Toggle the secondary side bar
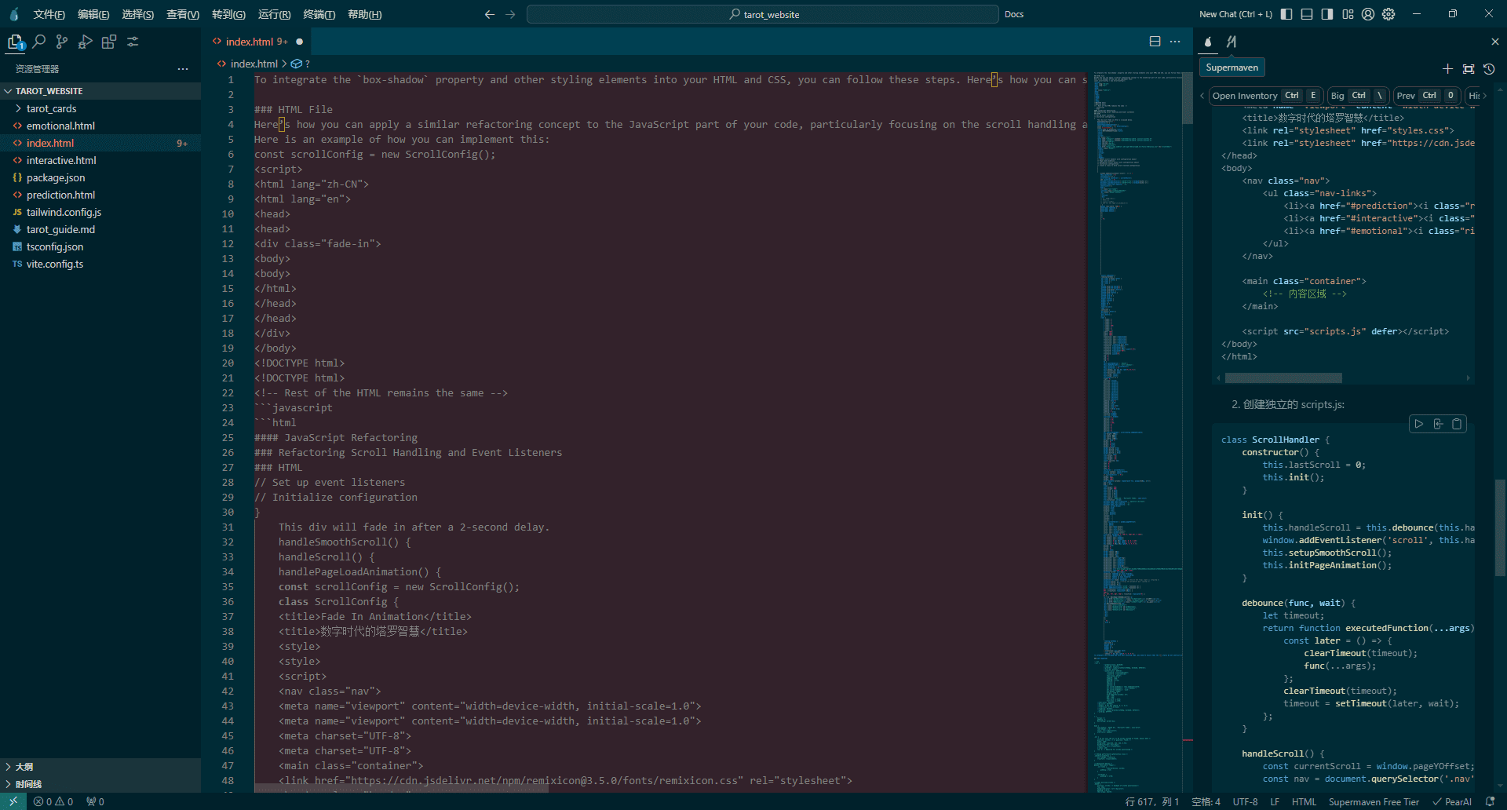This screenshot has width=1507, height=810. coord(1327,14)
